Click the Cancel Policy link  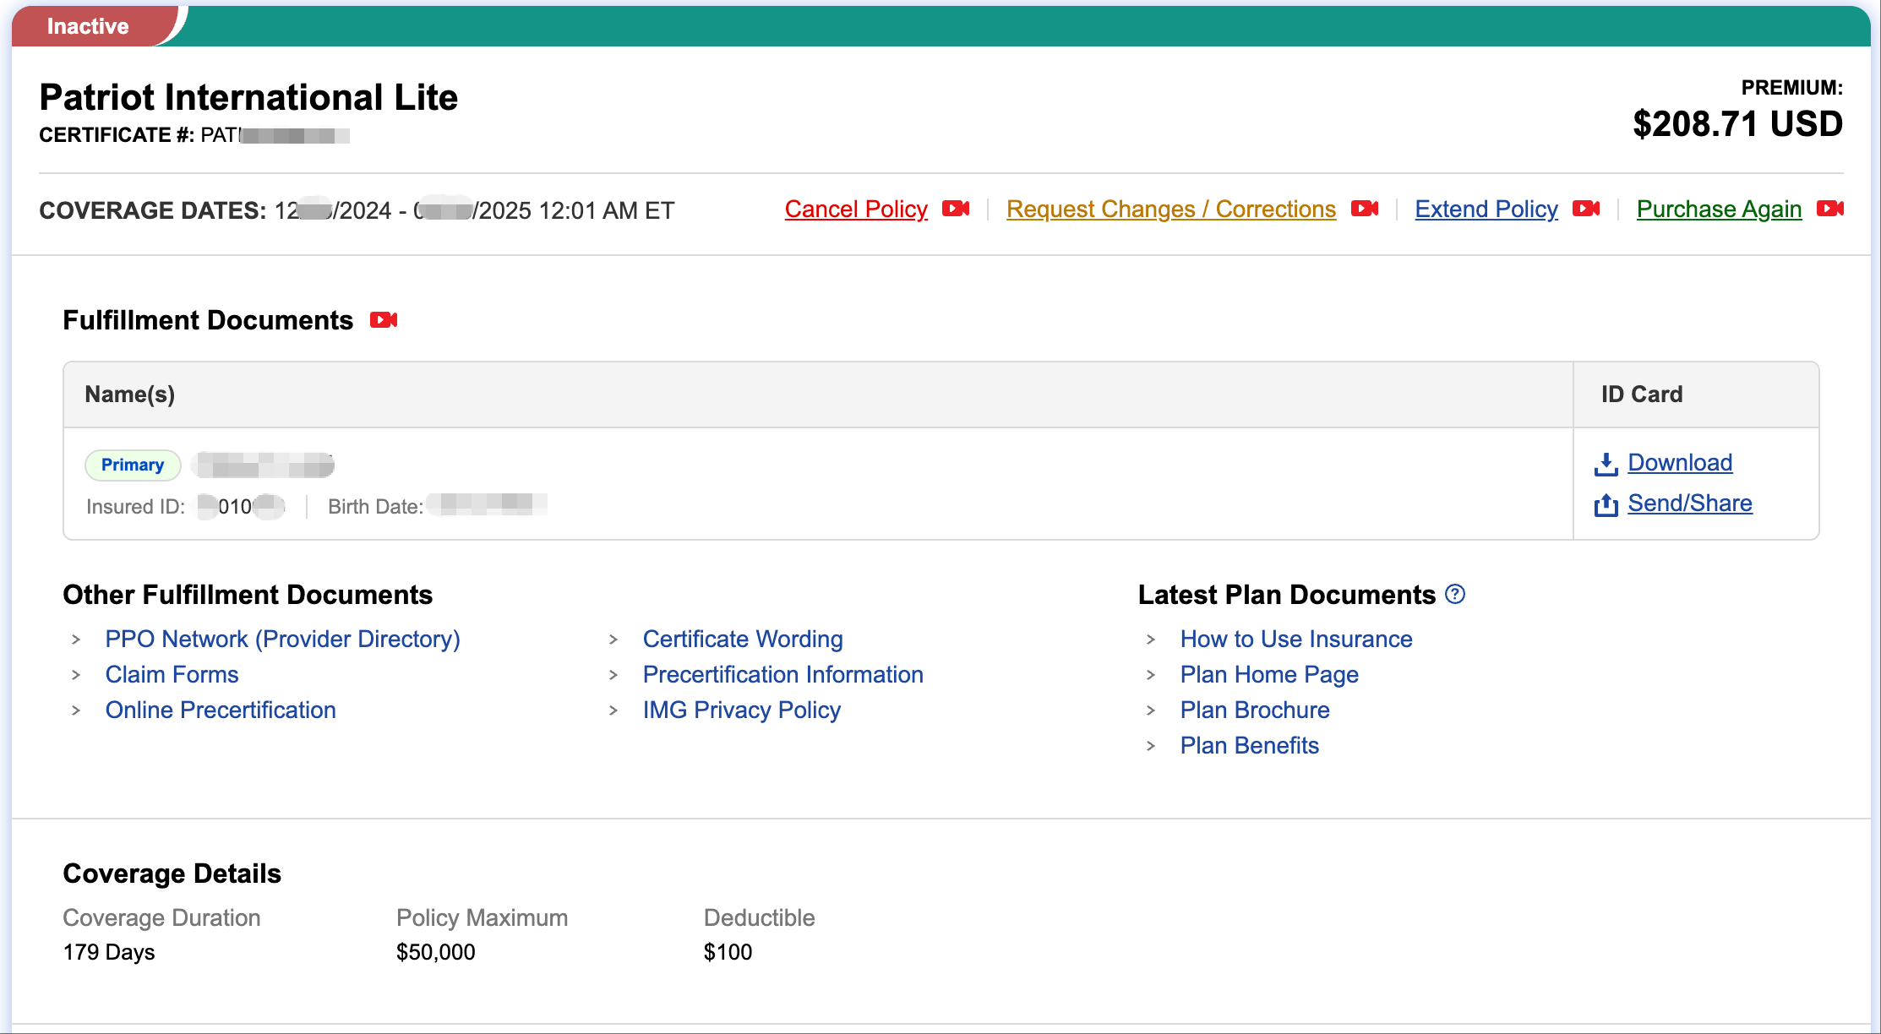(856, 209)
